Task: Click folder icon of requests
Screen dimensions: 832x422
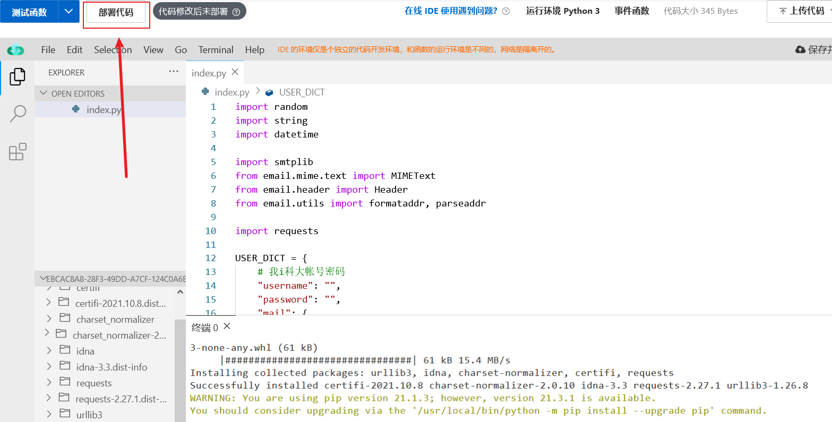Action: (65, 382)
